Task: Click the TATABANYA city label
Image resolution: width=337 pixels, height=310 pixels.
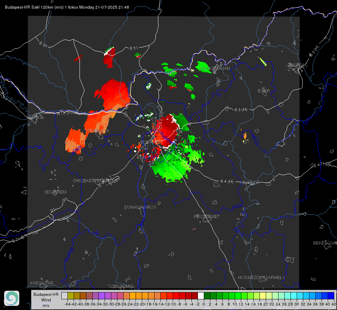Action: [97, 131]
